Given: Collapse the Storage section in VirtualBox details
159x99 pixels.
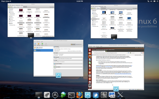Looking at the screenshot, I should (57, 46).
